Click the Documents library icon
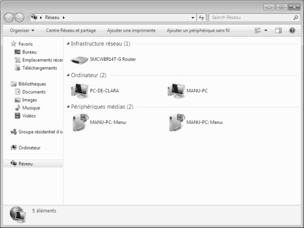The height and width of the screenshot is (228, 304). coord(18,92)
